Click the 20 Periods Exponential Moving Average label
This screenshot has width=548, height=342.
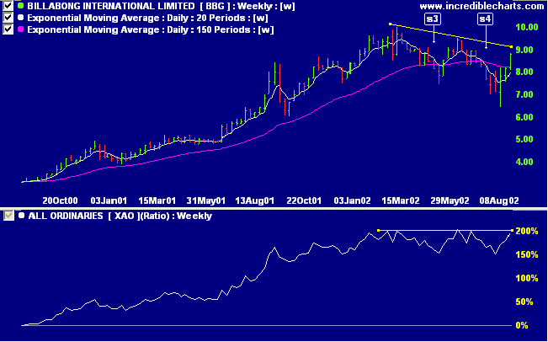[147, 18]
